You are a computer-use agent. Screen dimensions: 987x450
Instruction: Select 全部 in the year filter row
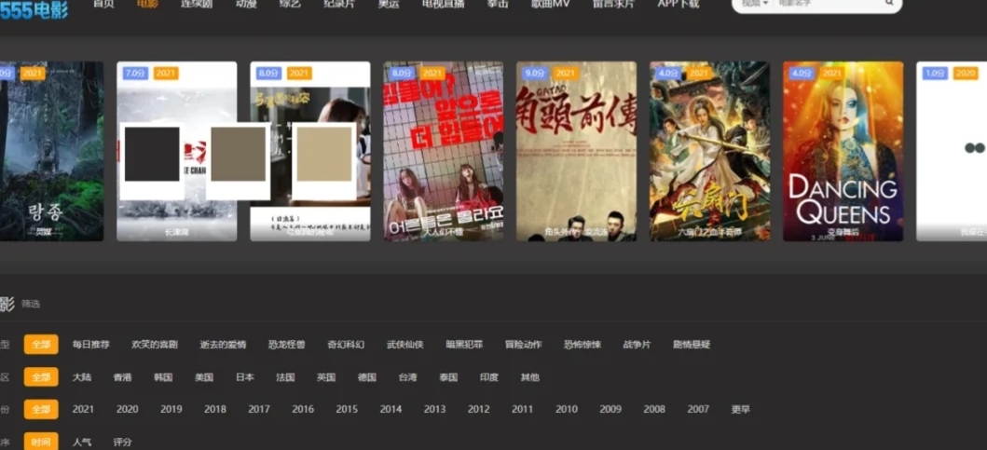click(41, 409)
